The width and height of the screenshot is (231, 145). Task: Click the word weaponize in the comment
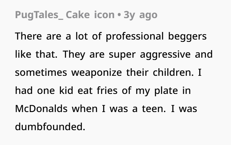pyautogui.click(x=96, y=72)
